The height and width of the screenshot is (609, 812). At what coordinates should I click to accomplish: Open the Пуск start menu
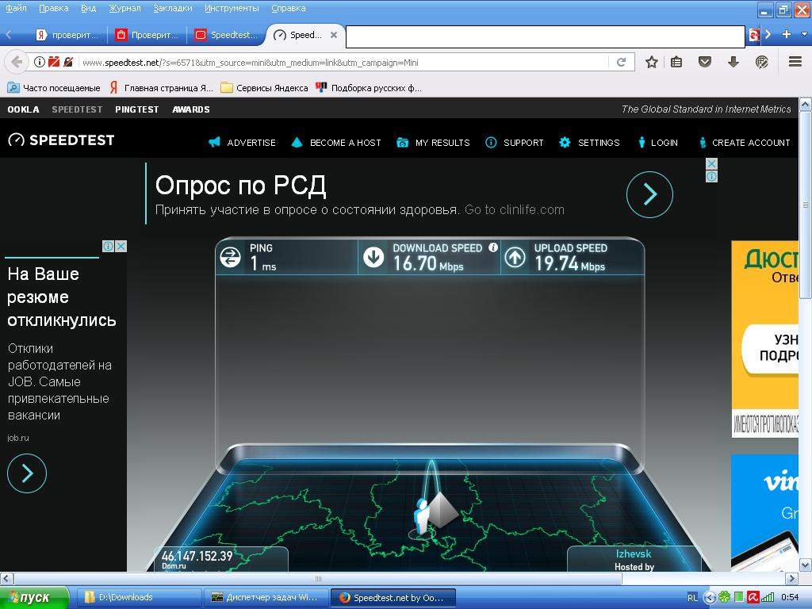(34, 598)
